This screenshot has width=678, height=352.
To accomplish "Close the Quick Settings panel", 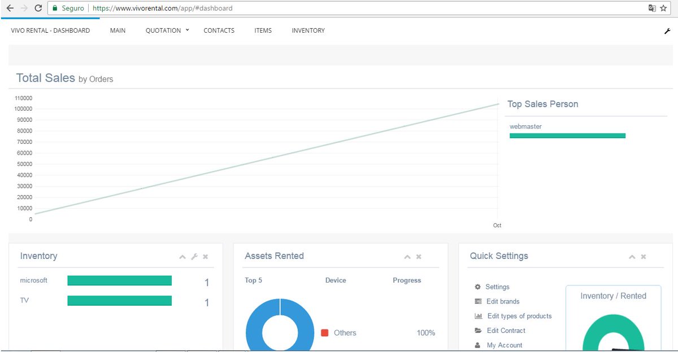I will (644, 257).
